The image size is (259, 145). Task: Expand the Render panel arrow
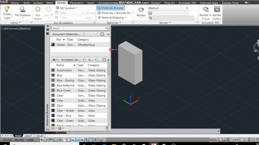pos(170,23)
